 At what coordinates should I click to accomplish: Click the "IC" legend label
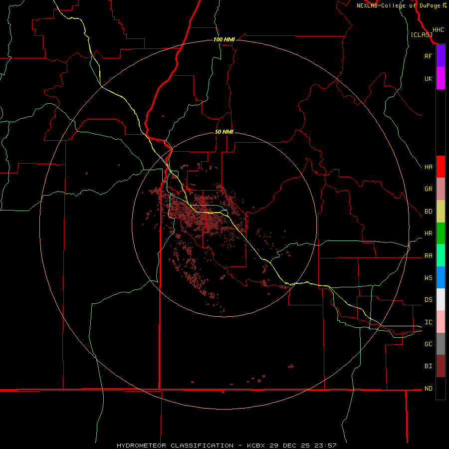click(428, 322)
